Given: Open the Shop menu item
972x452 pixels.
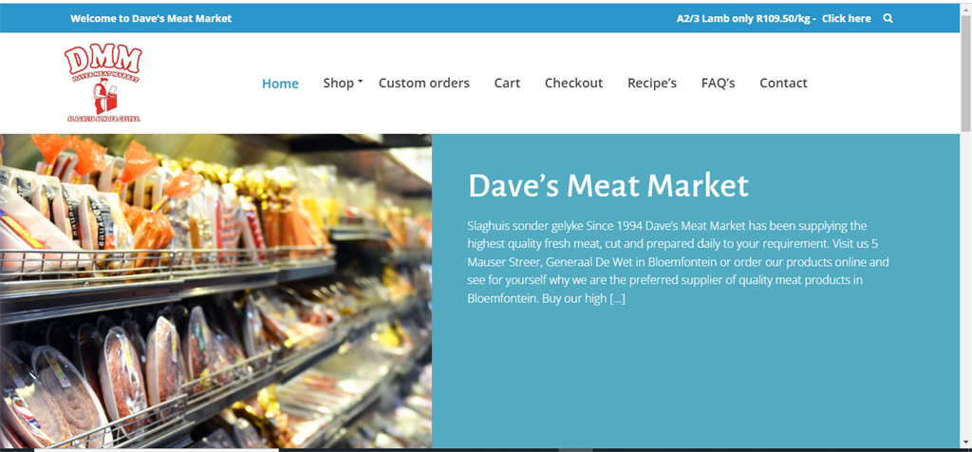Looking at the screenshot, I should pos(339,83).
